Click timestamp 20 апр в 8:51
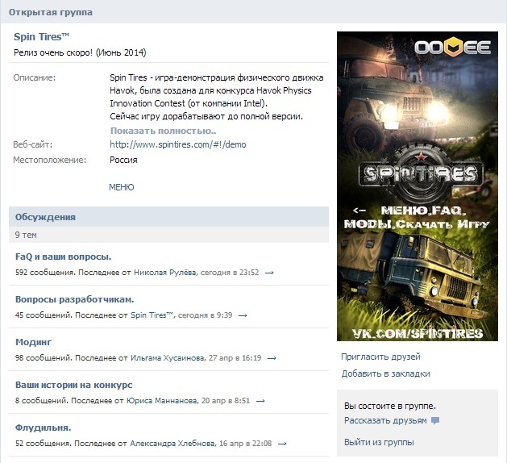Viewport: 507px width, 463px height. 226,401
